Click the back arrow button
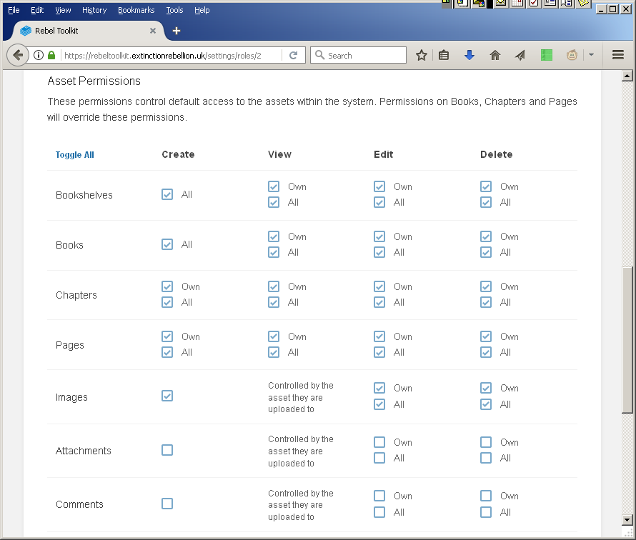 pos(18,55)
